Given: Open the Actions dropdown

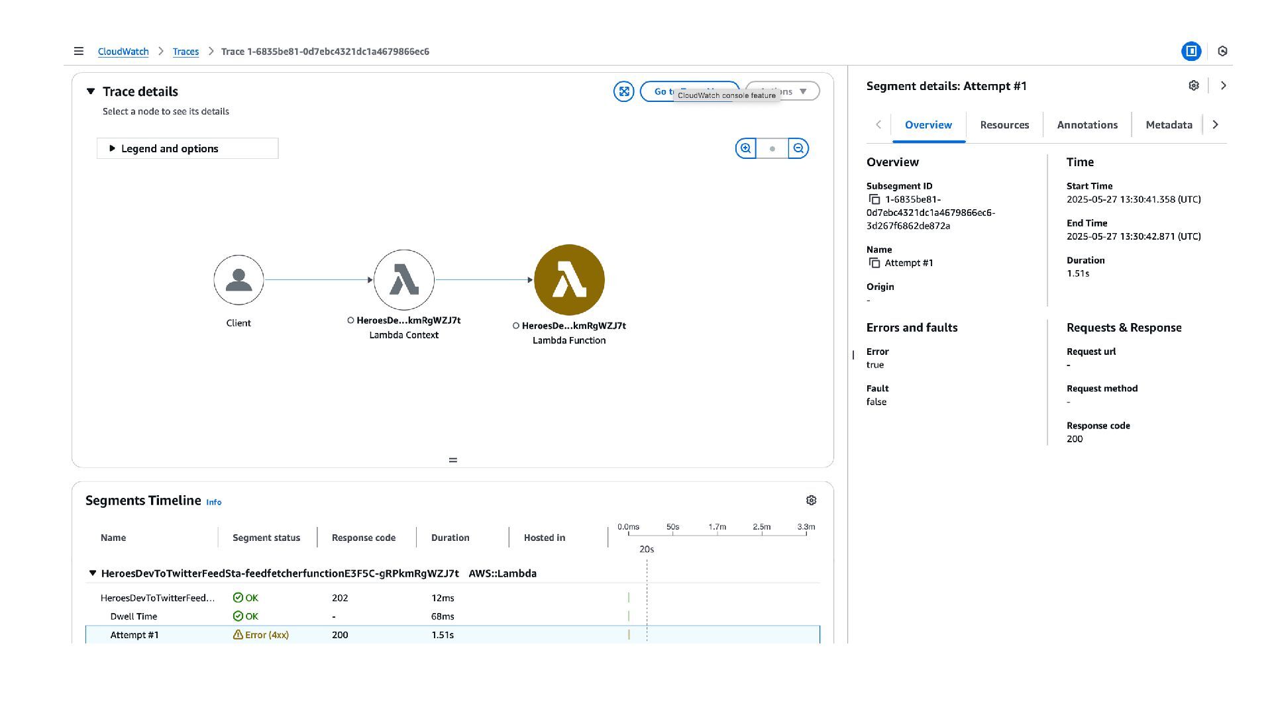Looking at the screenshot, I should (x=782, y=91).
